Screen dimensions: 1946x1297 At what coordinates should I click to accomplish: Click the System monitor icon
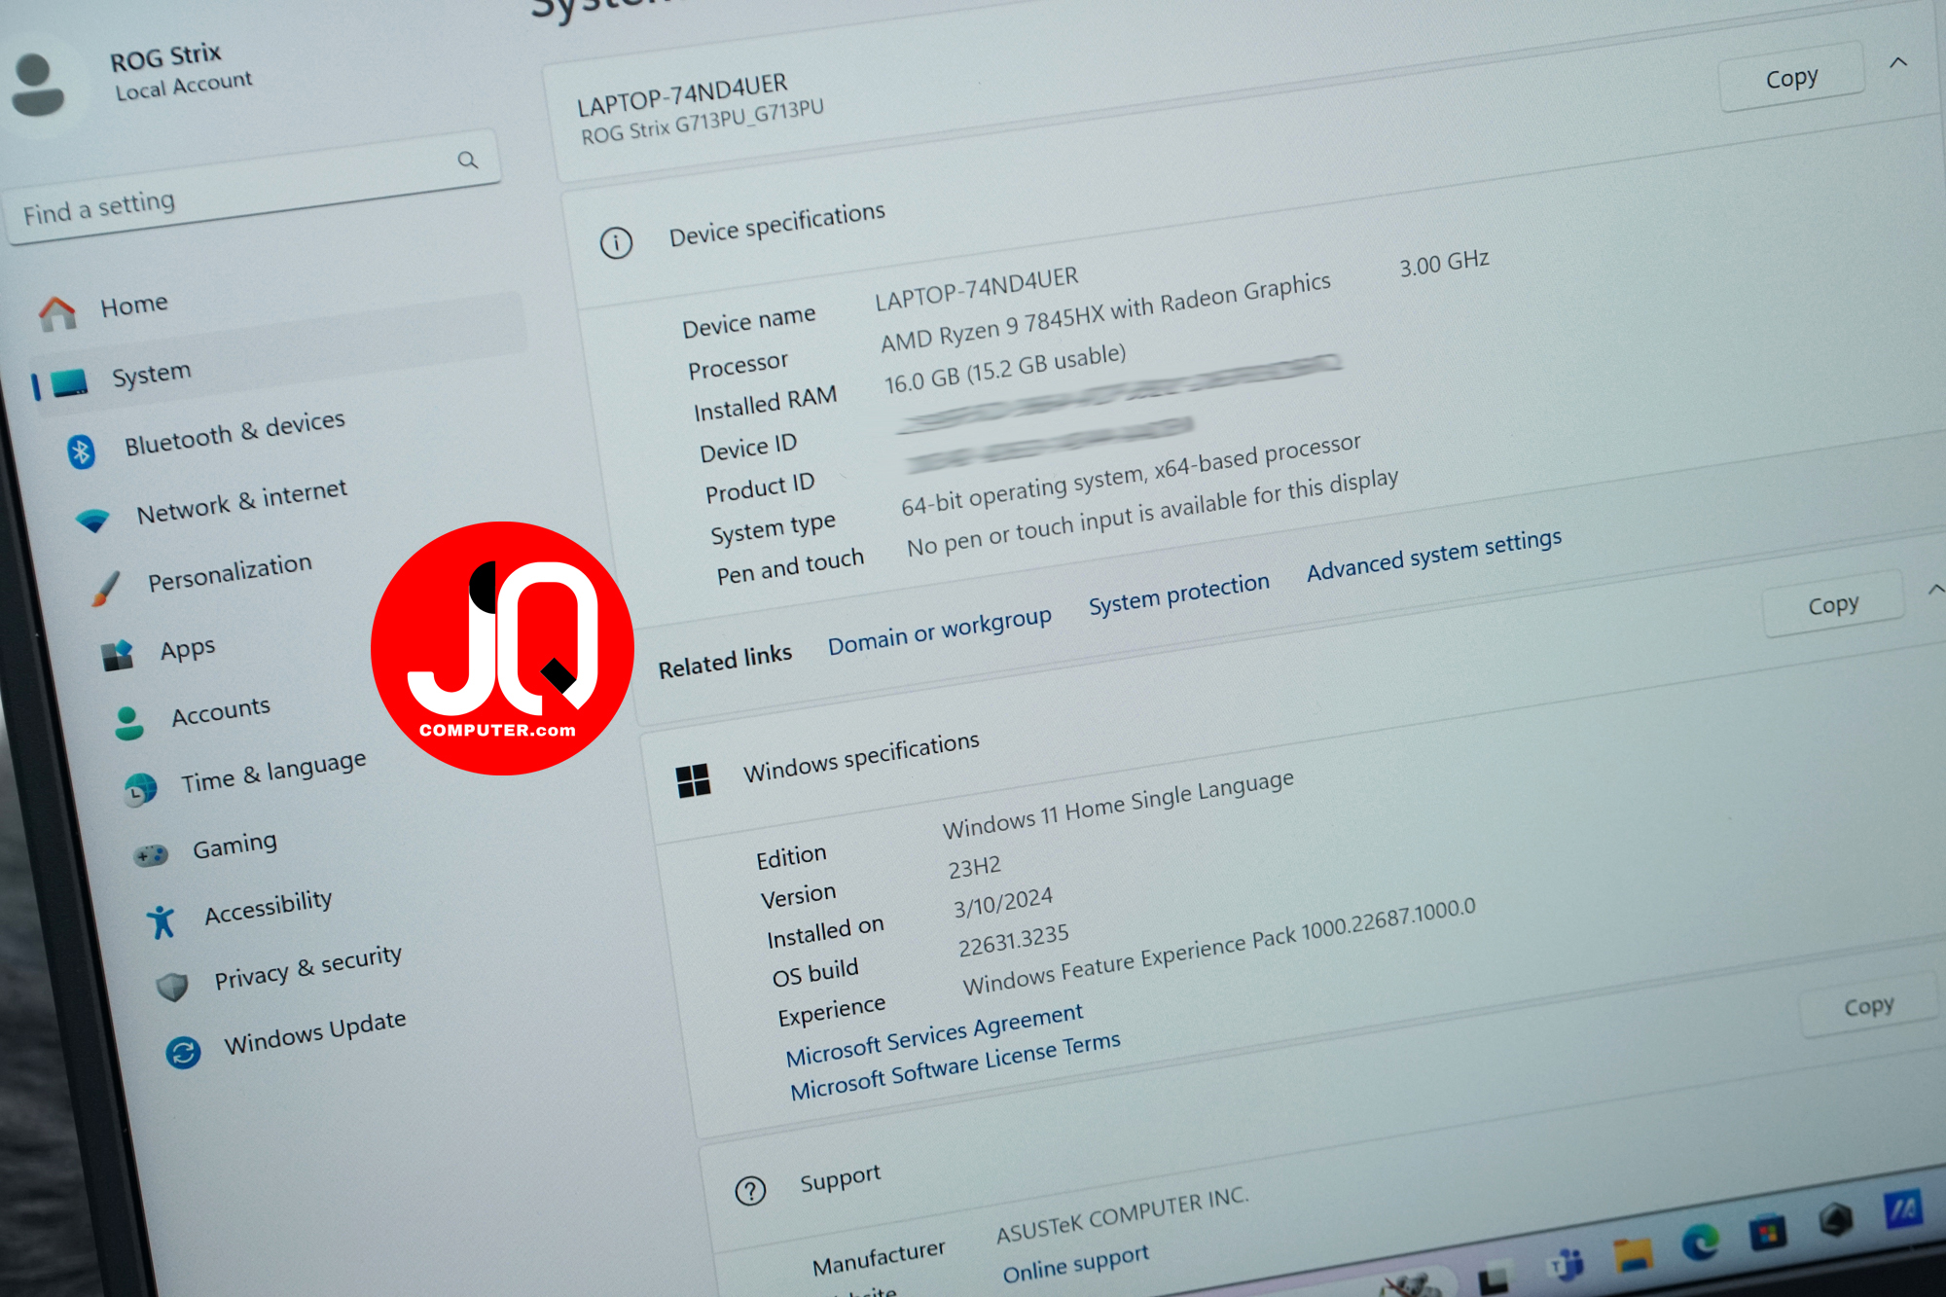pos(70,383)
